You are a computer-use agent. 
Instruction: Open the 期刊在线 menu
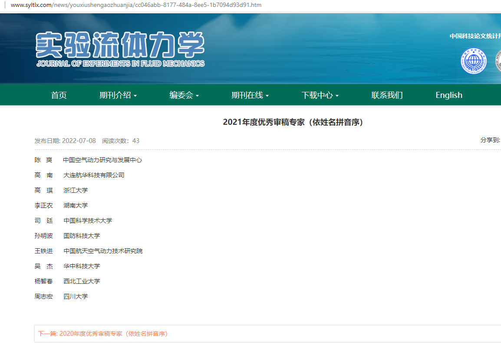coord(247,95)
